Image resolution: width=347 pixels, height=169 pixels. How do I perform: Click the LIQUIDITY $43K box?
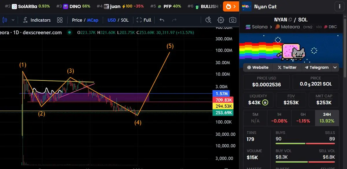(258, 100)
